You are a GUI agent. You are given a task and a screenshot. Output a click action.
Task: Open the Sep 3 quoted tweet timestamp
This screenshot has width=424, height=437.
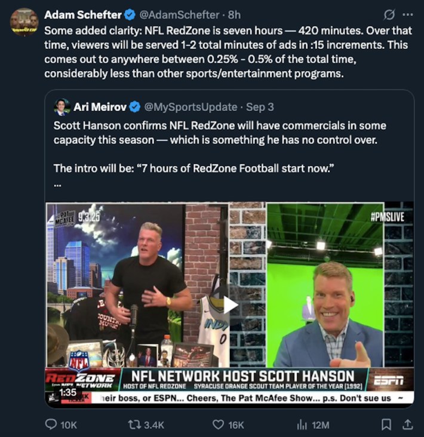(260, 107)
